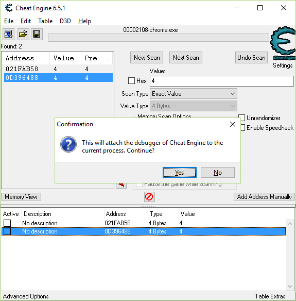
Task: Clear the address list red icon
Action: click(149, 197)
